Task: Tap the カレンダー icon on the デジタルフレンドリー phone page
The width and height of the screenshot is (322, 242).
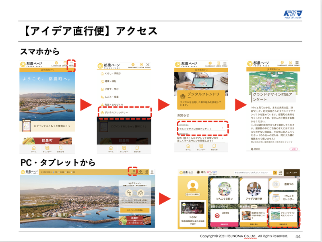Action: (201, 147)
